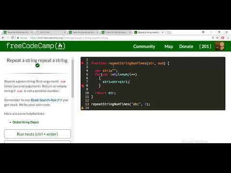Open the Community nav link
This screenshot has height=173, width=231.
click(x=144, y=47)
